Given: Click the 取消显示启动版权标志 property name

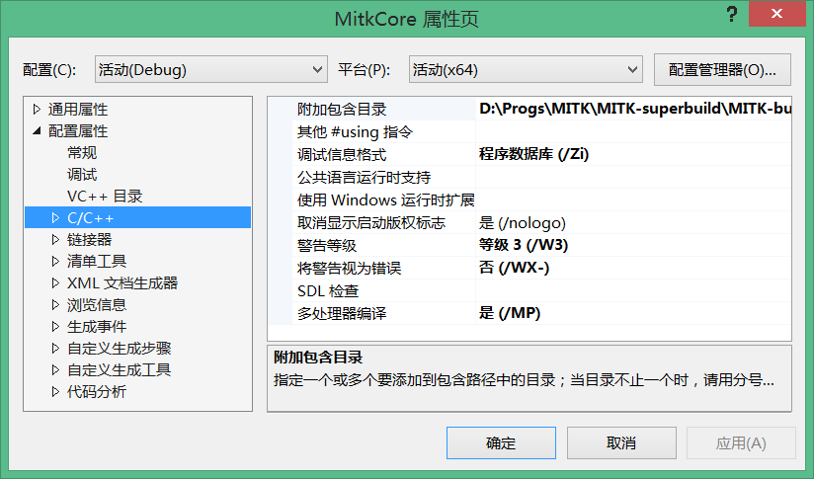Looking at the screenshot, I should (371, 222).
